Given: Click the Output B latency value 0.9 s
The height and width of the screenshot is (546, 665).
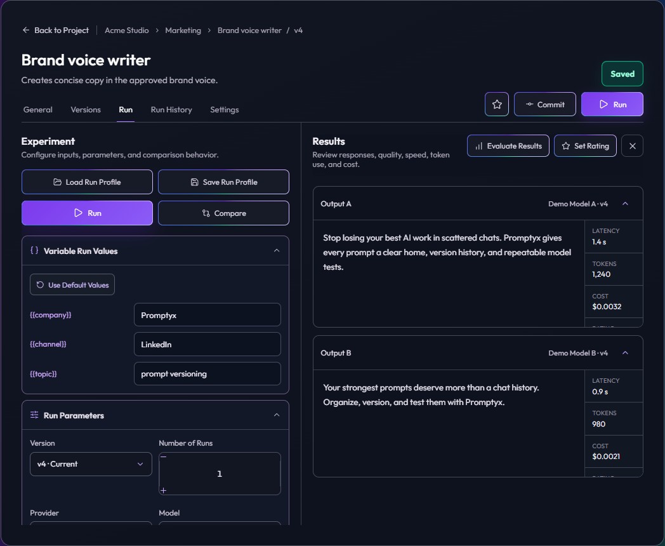Looking at the screenshot, I should click(600, 392).
